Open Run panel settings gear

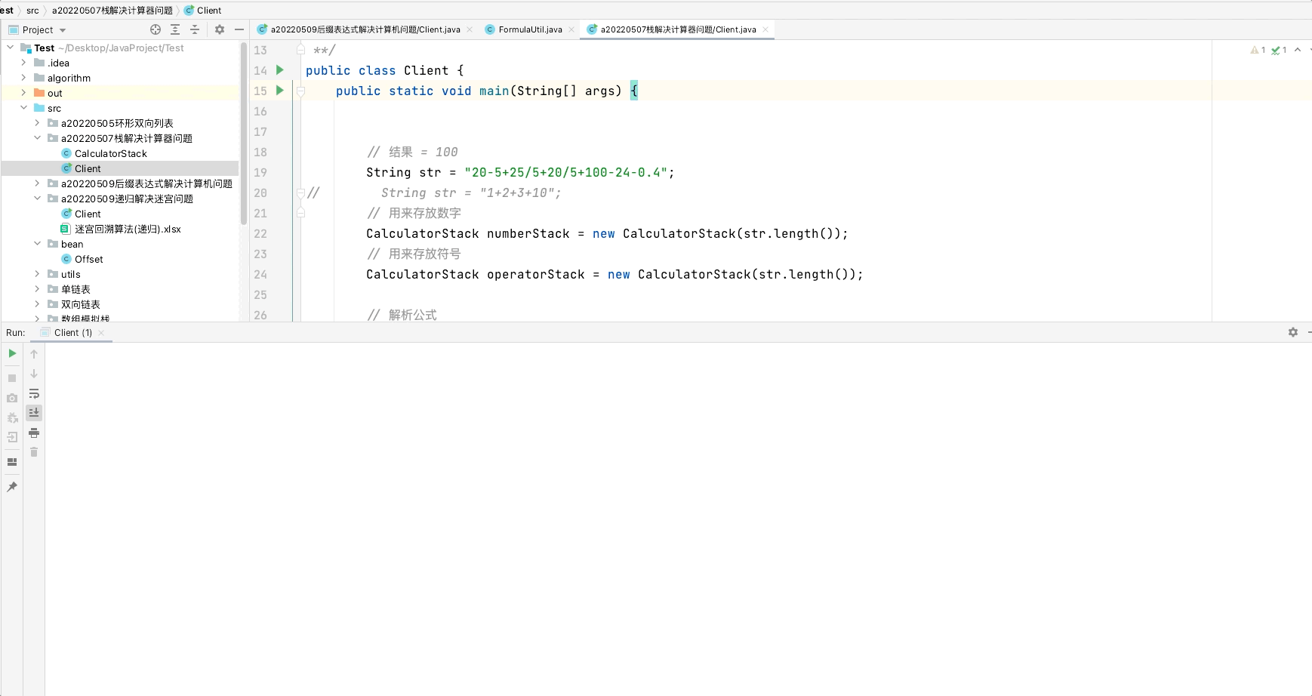1293,332
